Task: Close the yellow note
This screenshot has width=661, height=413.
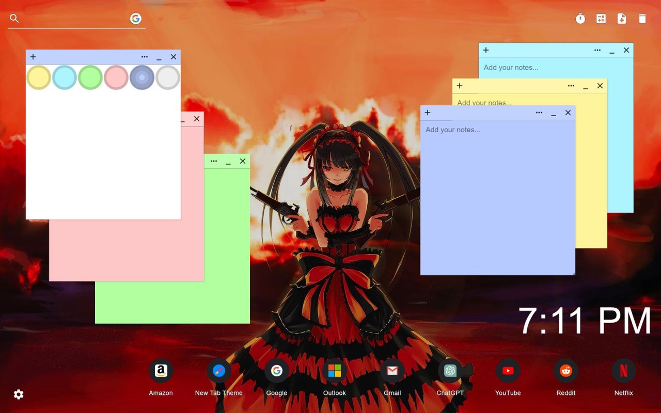Action: (x=600, y=86)
